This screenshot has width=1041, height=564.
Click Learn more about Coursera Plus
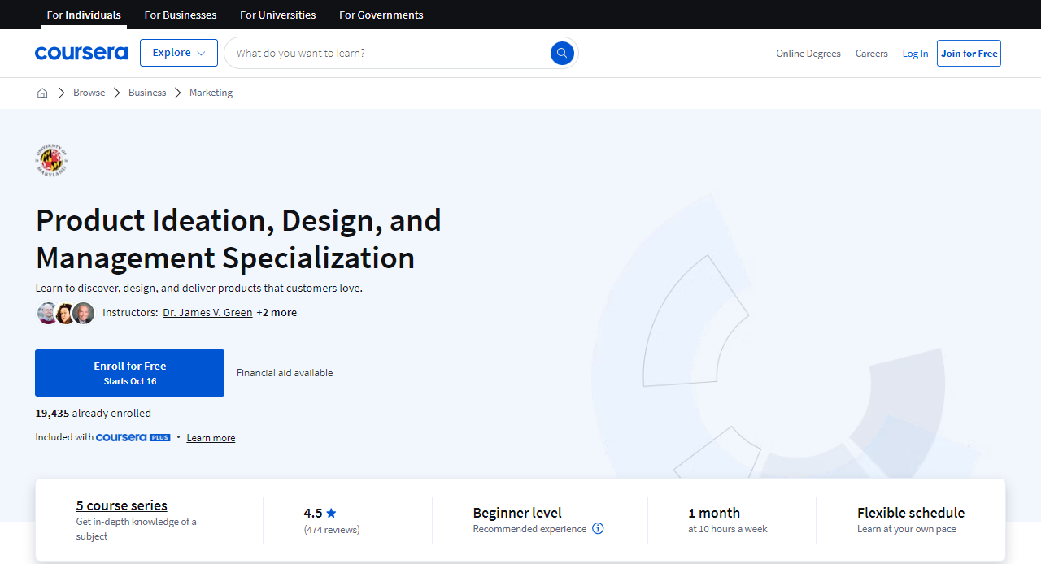[x=211, y=438]
